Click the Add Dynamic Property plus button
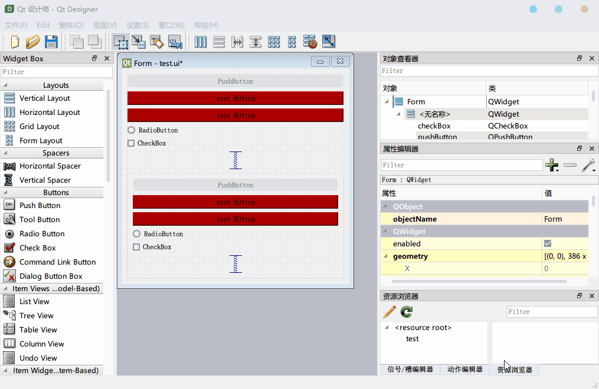The image size is (599, 389). [552, 165]
